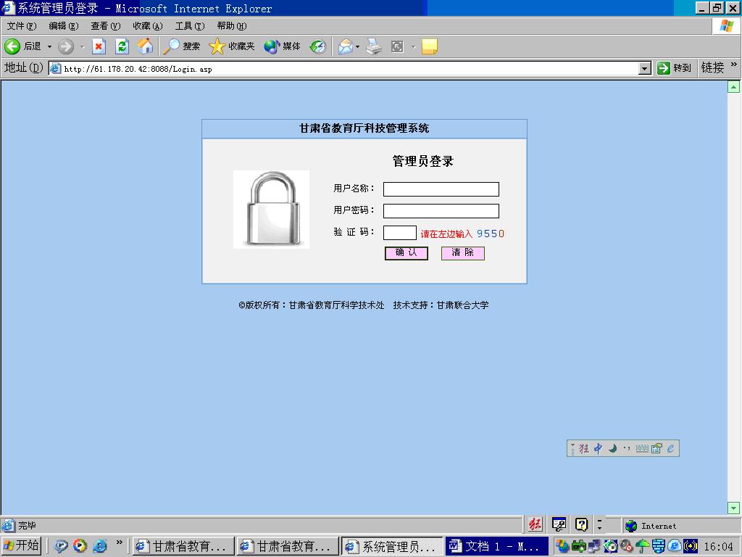Open the History icon in toolbar
742x557 pixels.
317,46
